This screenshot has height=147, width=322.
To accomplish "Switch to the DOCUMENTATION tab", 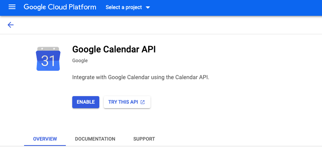I will (x=95, y=139).
